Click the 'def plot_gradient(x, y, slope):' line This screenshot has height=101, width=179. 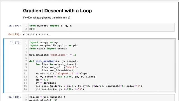53,61
